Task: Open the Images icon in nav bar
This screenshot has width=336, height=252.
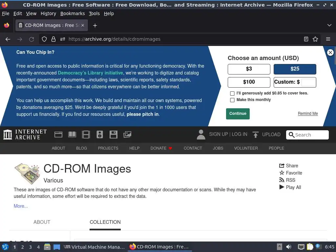Action: pyautogui.click(x=127, y=135)
